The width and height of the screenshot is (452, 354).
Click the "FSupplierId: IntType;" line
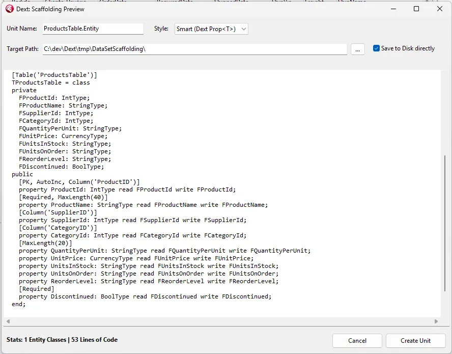[56, 114]
